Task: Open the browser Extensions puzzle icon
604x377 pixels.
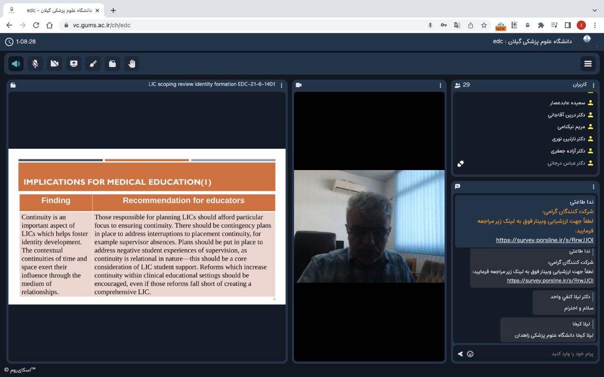Action: pos(541,25)
